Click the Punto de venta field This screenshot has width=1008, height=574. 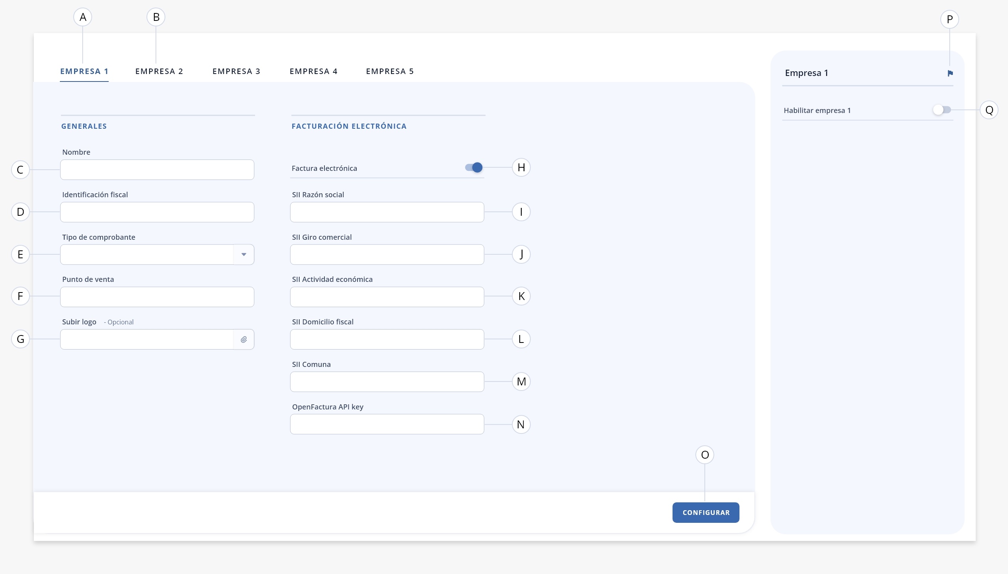click(157, 297)
